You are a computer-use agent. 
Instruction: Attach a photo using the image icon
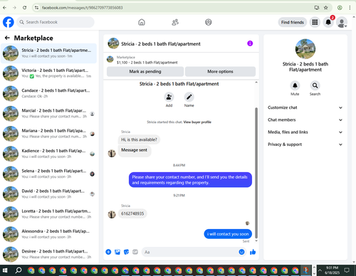117,252
